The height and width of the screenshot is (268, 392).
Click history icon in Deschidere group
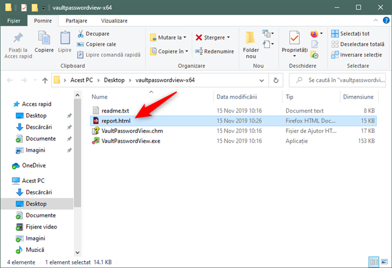[314, 55]
